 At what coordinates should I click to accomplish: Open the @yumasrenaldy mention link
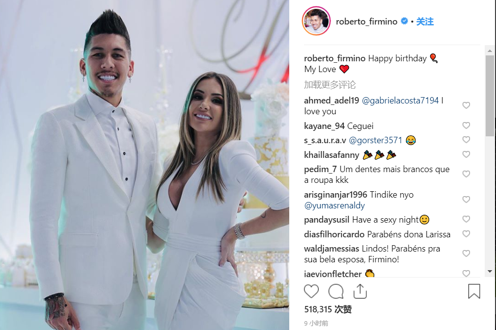(x=334, y=205)
